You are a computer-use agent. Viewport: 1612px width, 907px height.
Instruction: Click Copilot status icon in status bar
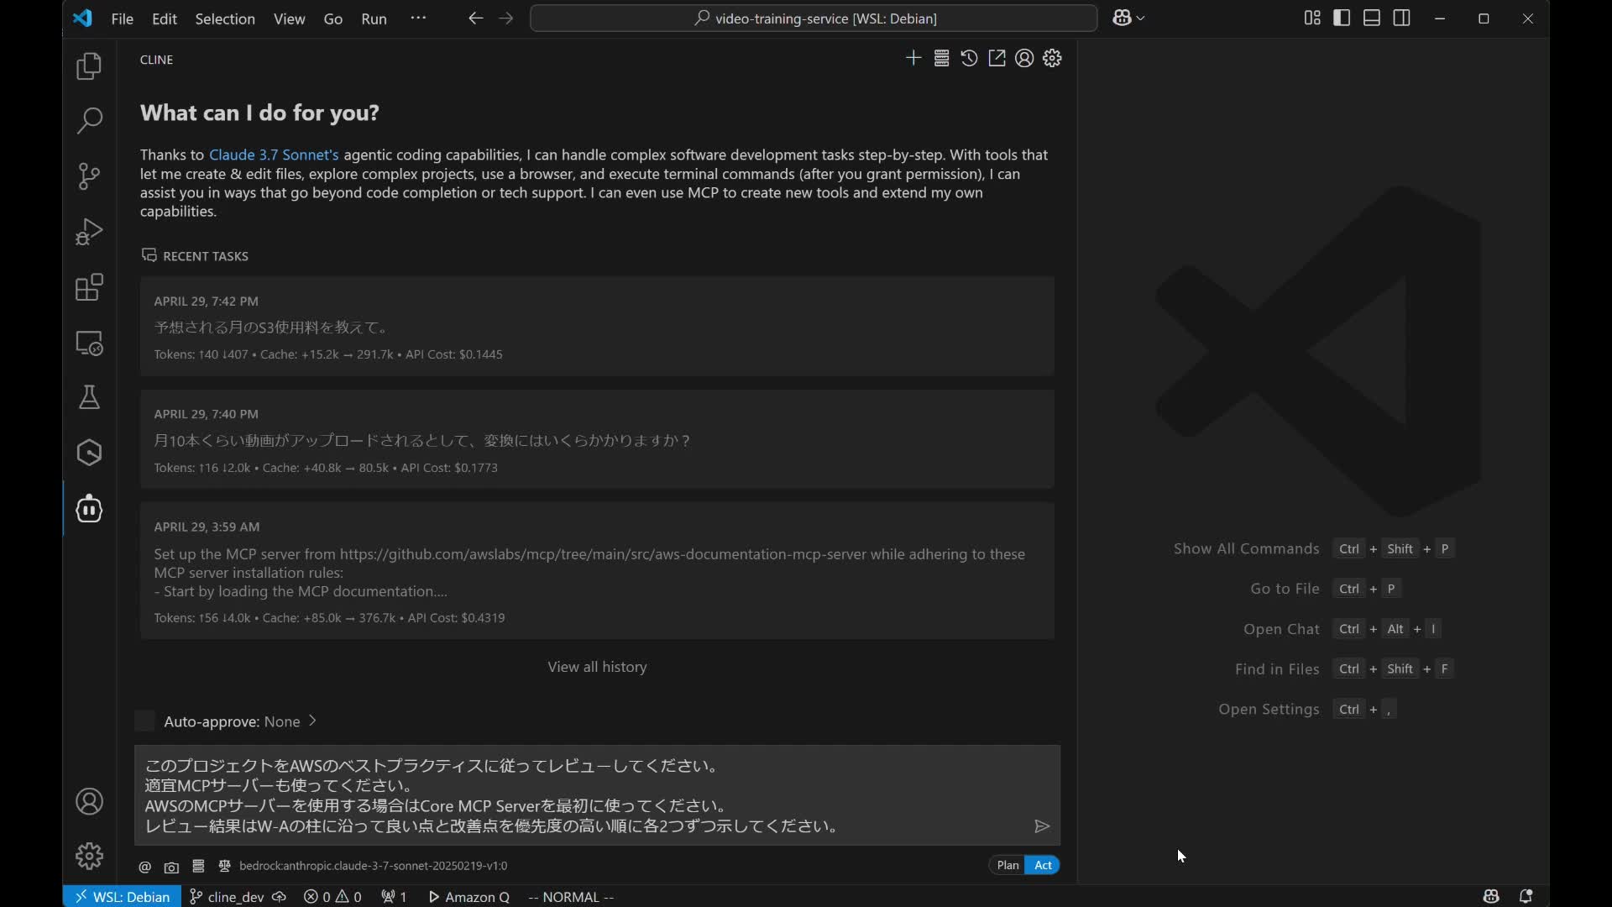click(x=1491, y=897)
